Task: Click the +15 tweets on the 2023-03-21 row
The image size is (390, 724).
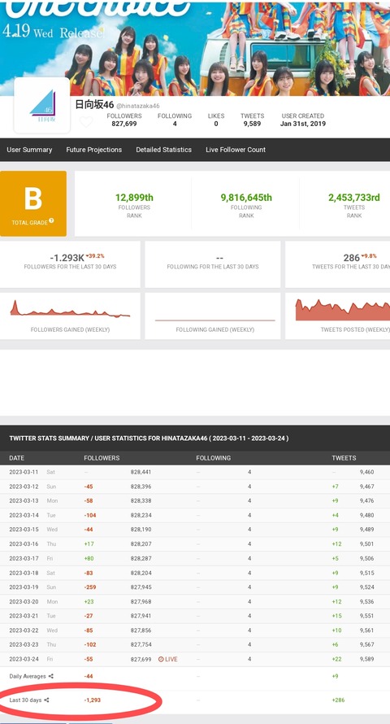Action: (336, 616)
